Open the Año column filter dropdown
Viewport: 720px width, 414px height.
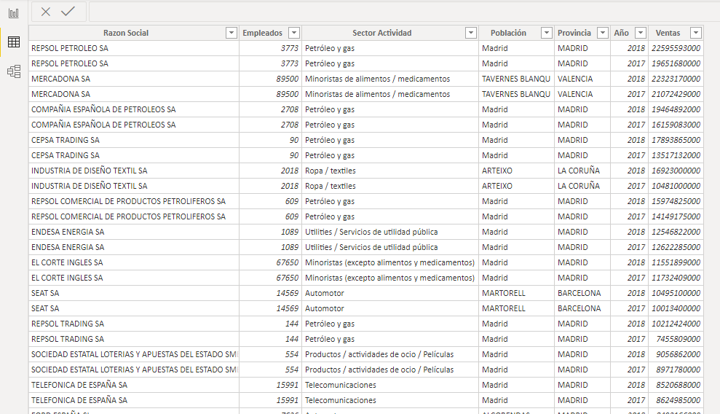(x=641, y=33)
